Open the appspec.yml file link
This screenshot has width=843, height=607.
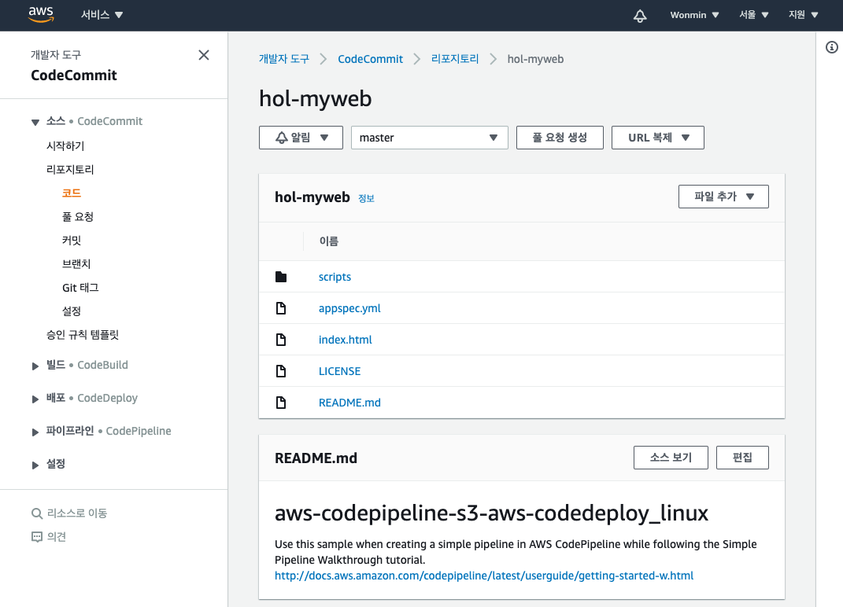pos(349,308)
